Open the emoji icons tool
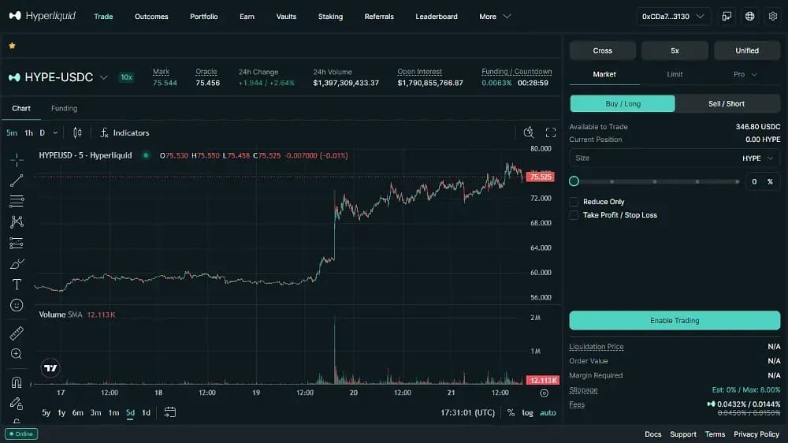 [x=17, y=305]
